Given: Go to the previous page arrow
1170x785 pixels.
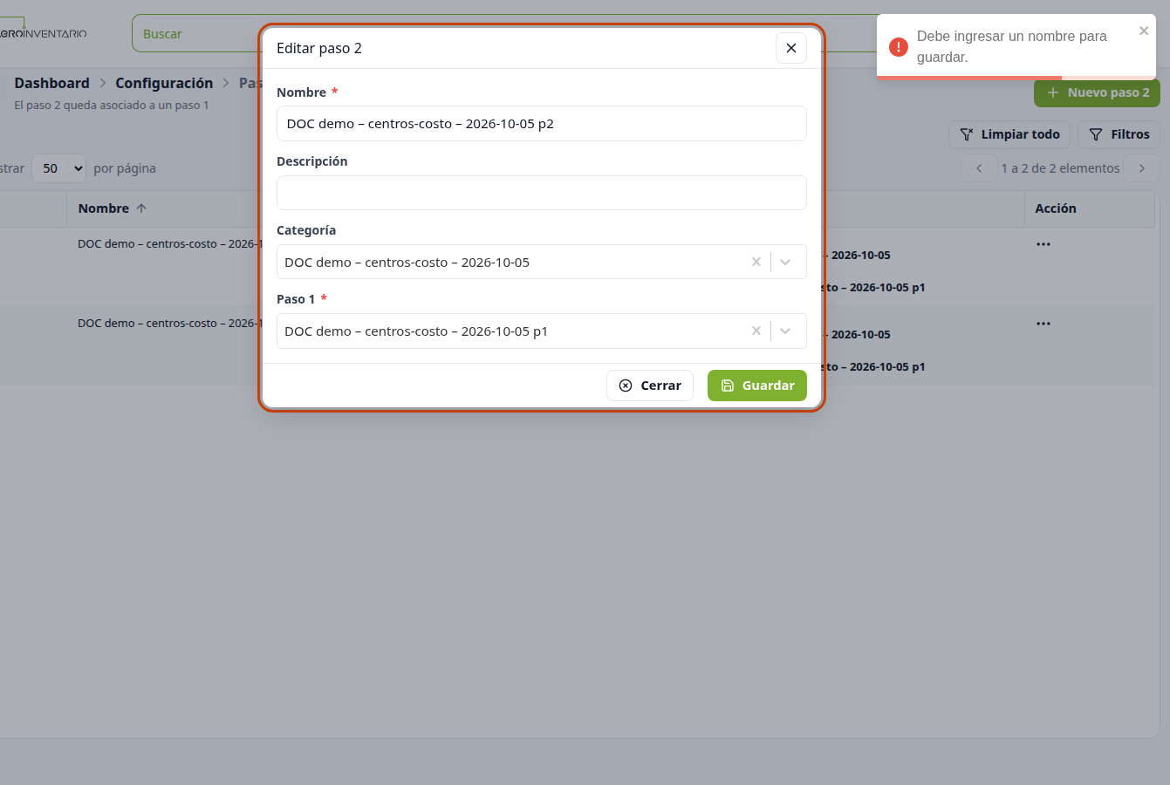Looking at the screenshot, I should click(x=979, y=168).
